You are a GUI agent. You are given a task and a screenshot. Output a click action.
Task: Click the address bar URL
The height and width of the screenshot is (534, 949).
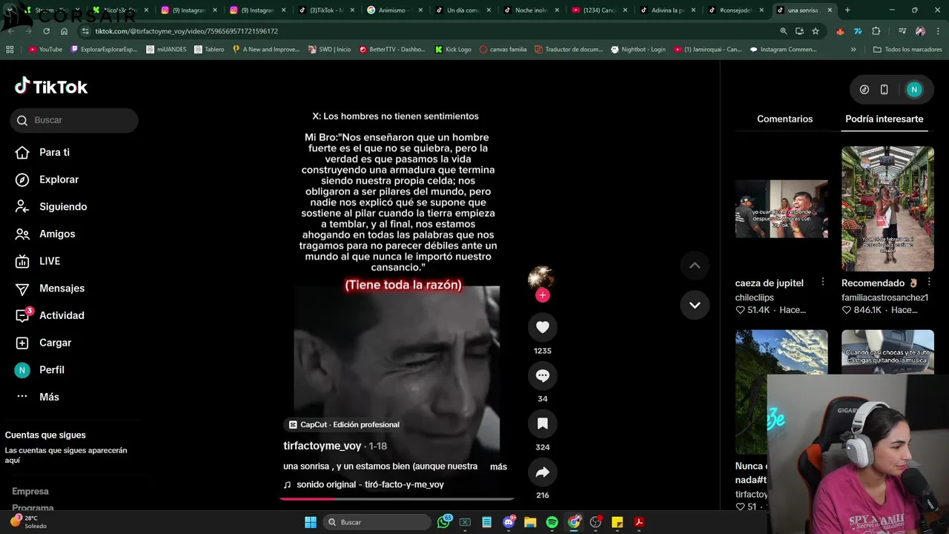186,31
